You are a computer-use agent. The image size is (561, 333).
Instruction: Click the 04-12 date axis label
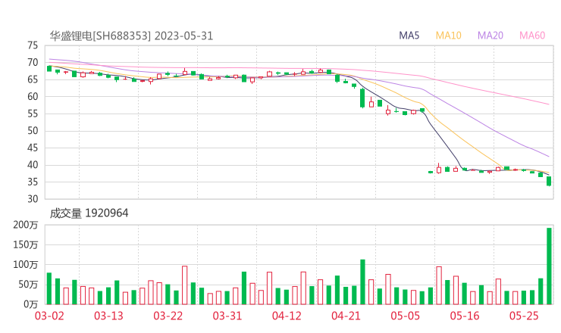click(287, 316)
